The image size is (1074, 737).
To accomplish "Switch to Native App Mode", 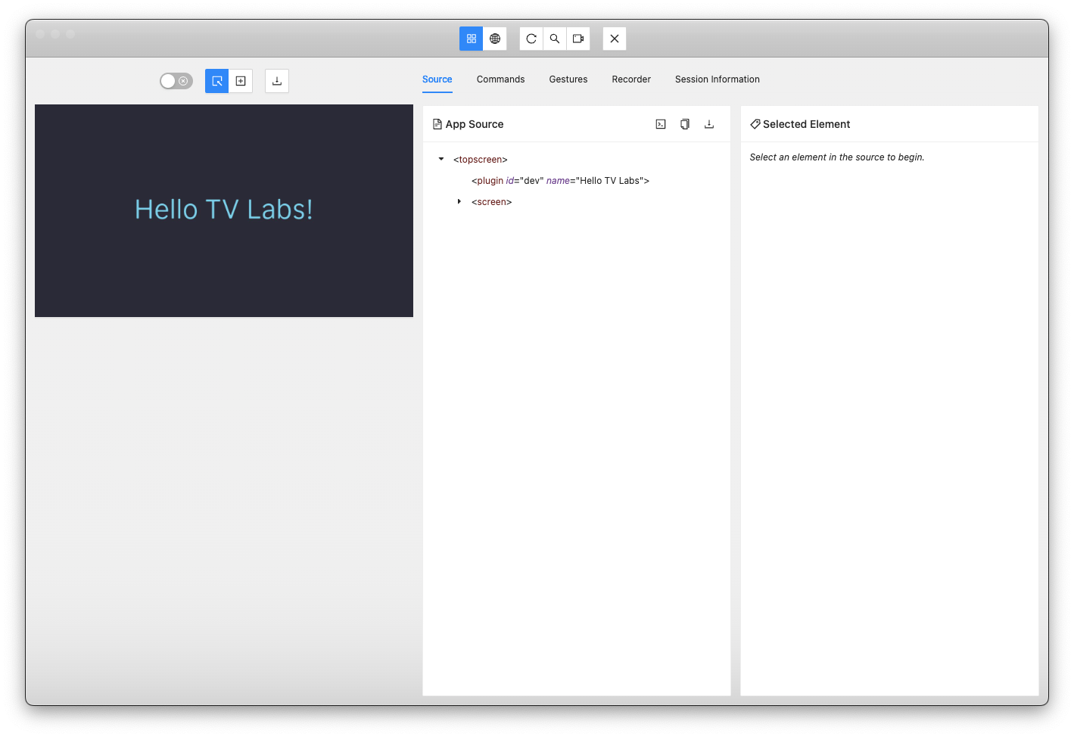I will [471, 39].
